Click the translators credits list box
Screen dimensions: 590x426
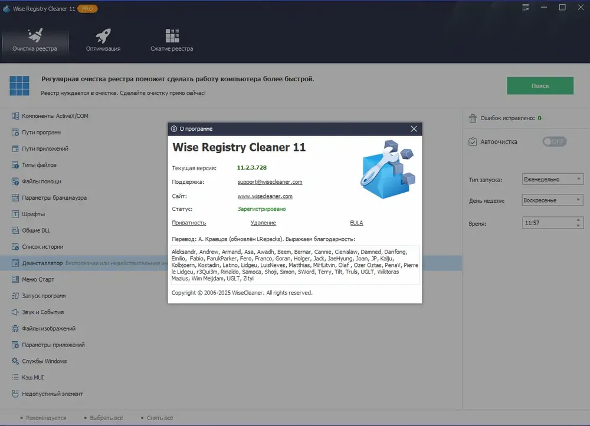[295, 265]
